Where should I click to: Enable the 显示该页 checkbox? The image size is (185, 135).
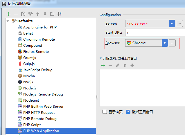pos(105,112)
